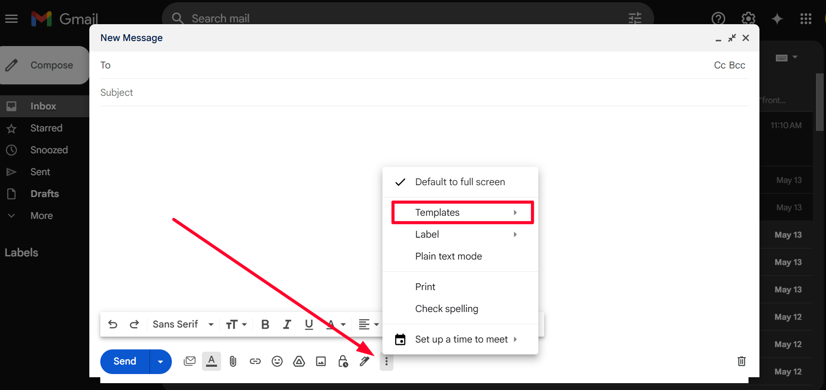Open the emoji picker
The image size is (826, 390).
pos(277,362)
